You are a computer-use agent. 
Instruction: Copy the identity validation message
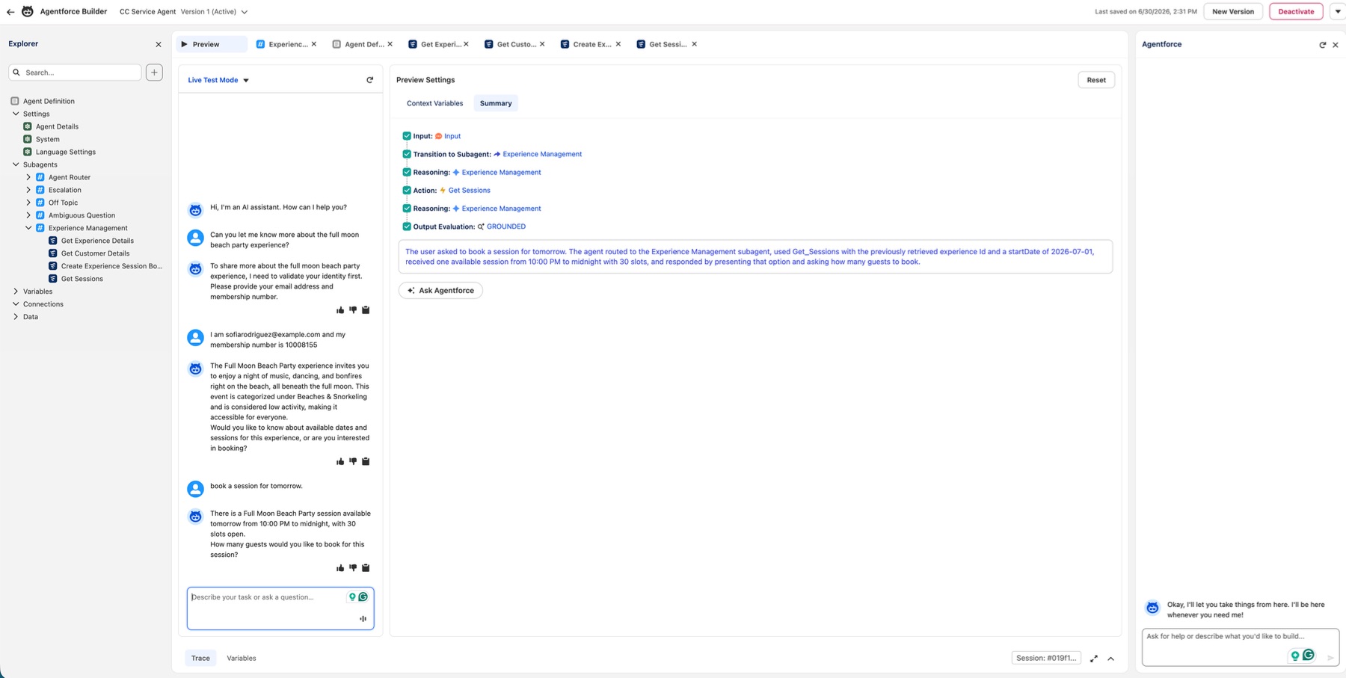click(x=366, y=310)
